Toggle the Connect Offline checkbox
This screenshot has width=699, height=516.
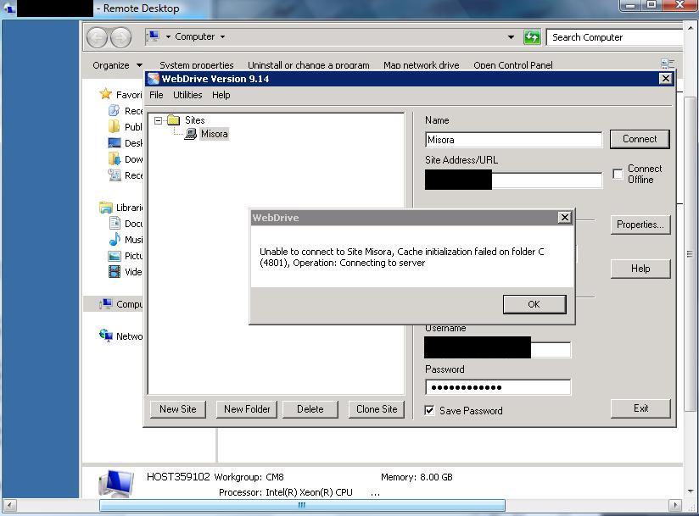(618, 174)
